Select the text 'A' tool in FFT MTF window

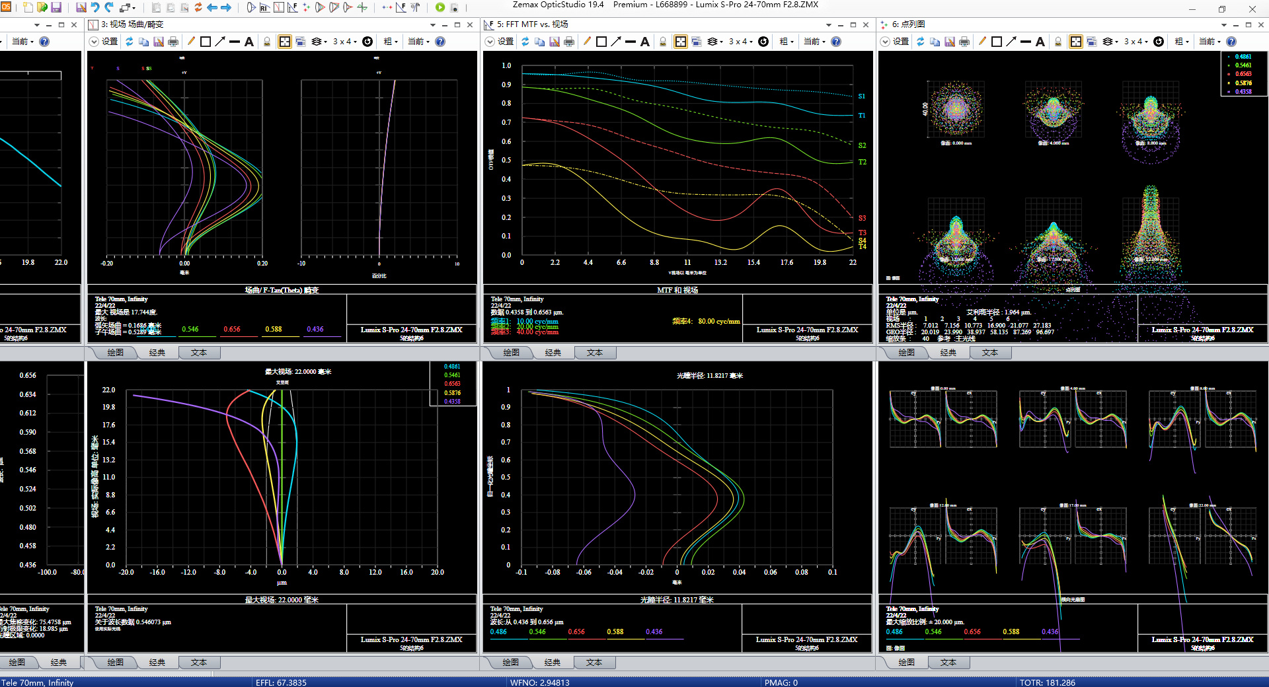tap(645, 42)
